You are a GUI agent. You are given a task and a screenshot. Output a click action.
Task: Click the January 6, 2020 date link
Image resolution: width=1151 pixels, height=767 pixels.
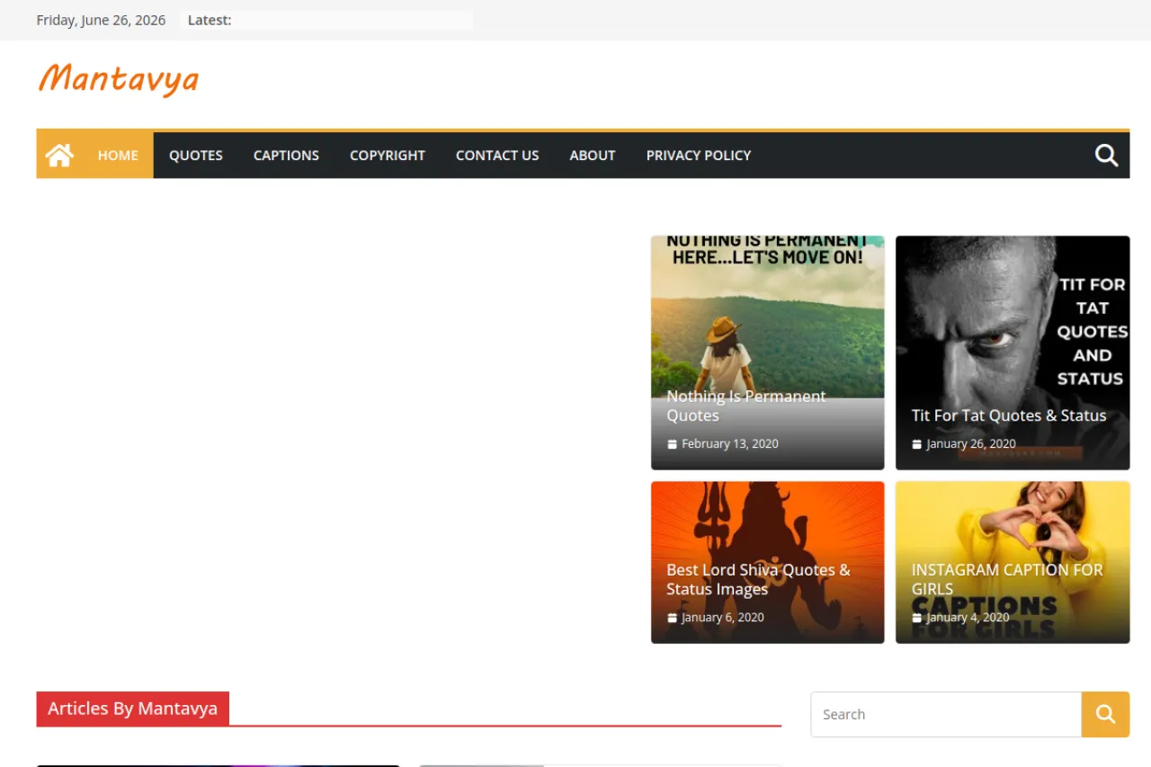click(x=723, y=618)
